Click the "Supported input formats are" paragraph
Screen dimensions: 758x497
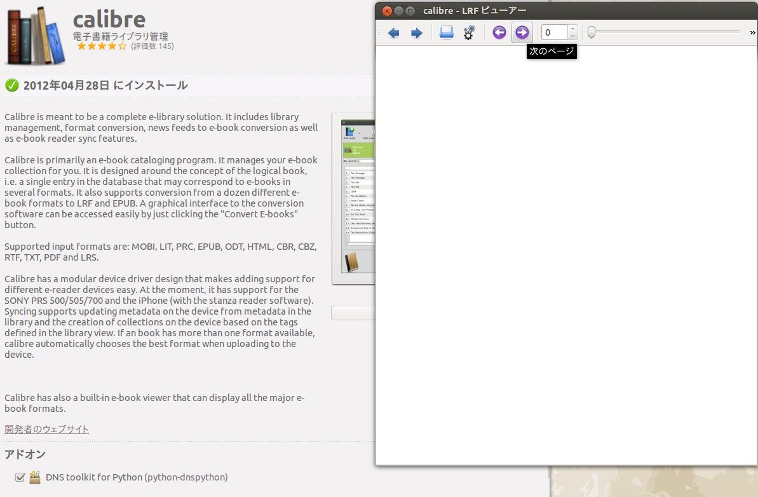tap(161, 252)
